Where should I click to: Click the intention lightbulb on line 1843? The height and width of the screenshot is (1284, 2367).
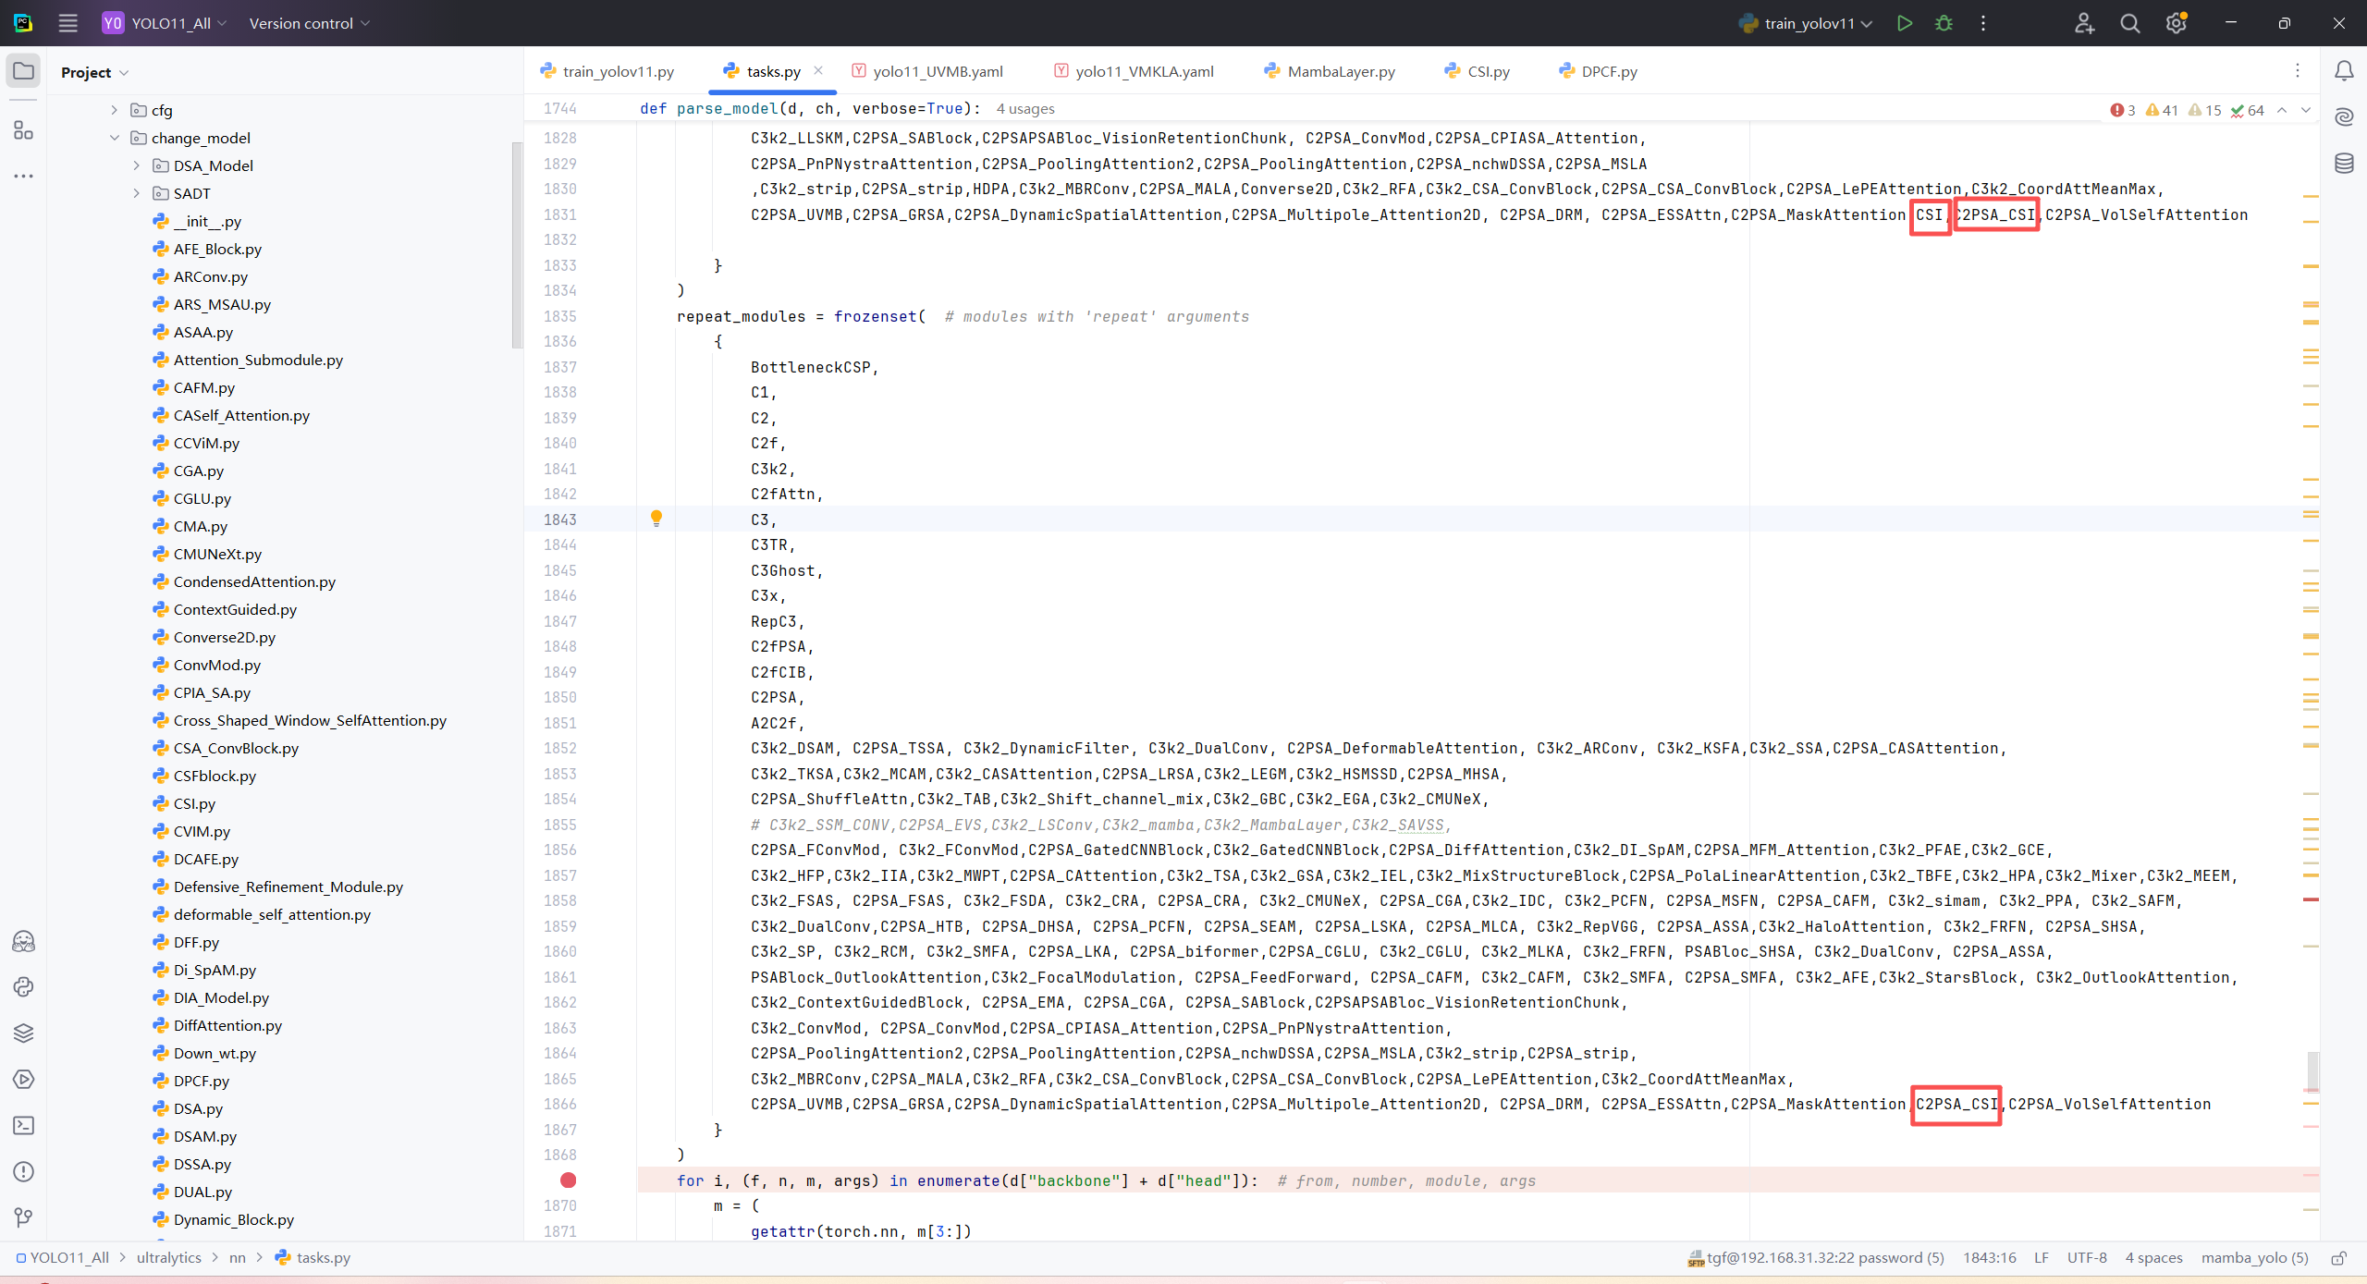click(656, 518)
